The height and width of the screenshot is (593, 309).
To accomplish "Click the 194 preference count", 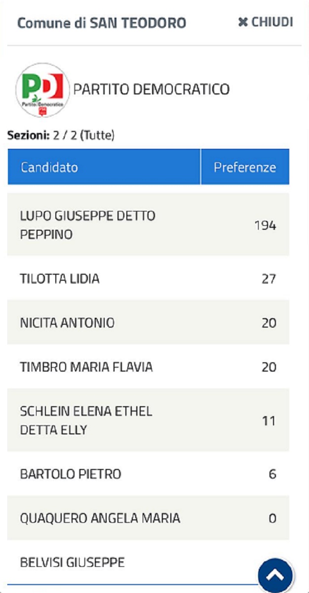I will [x=265, y=226].
